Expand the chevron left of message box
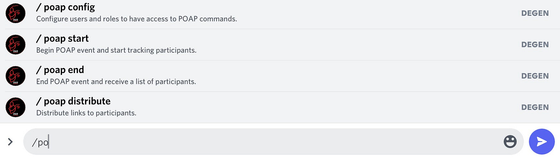The width and height of the screenshot is (560, 160). (10, 142)
